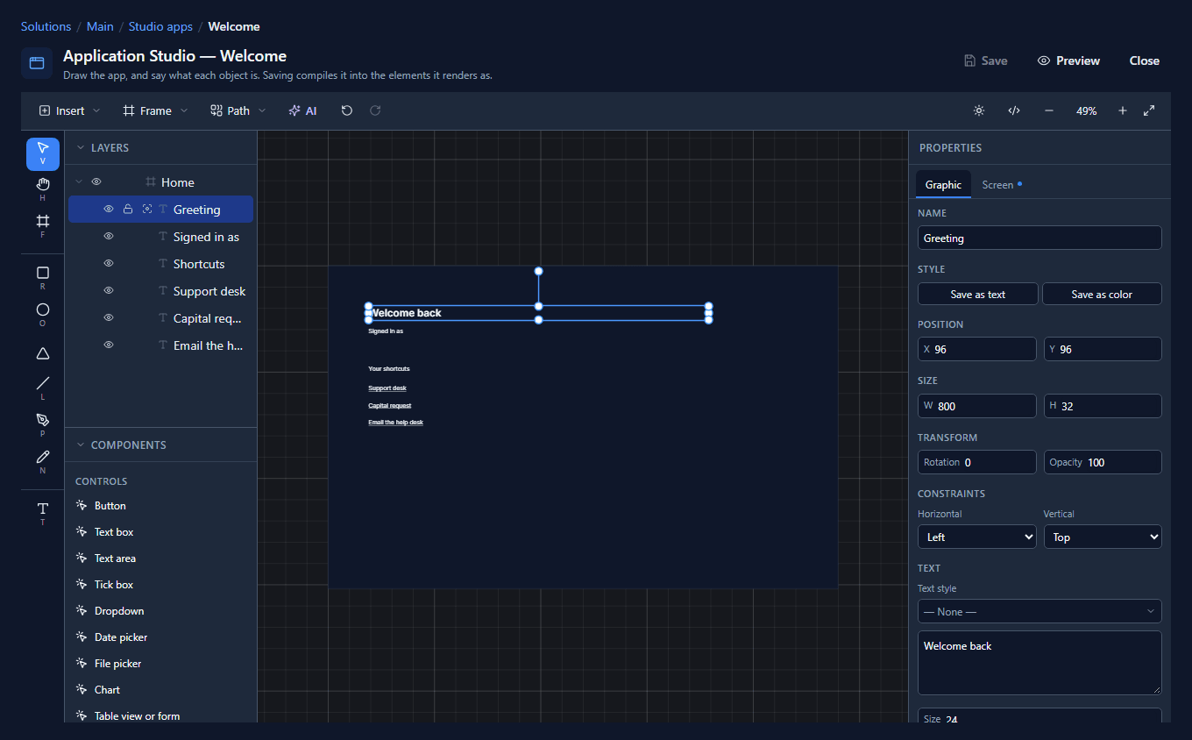Expand canvas to fullscreen
The image size is (1192, 740).
1149,110
